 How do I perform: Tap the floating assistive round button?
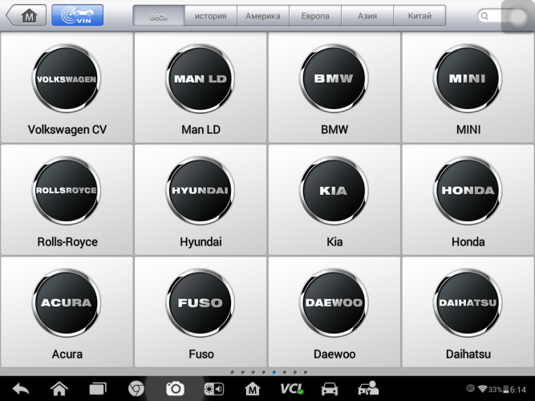click(517, 17)
